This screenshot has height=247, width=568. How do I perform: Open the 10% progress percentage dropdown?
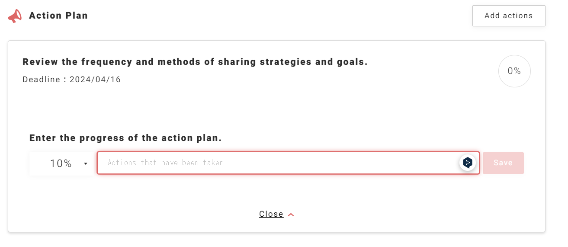62,164
